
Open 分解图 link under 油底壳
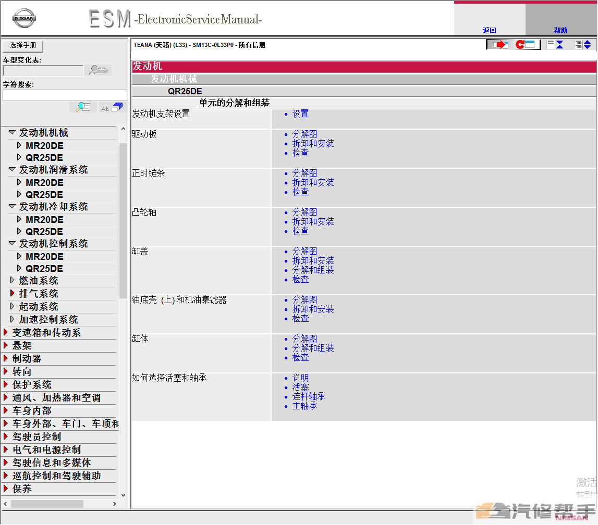(304, 300)
